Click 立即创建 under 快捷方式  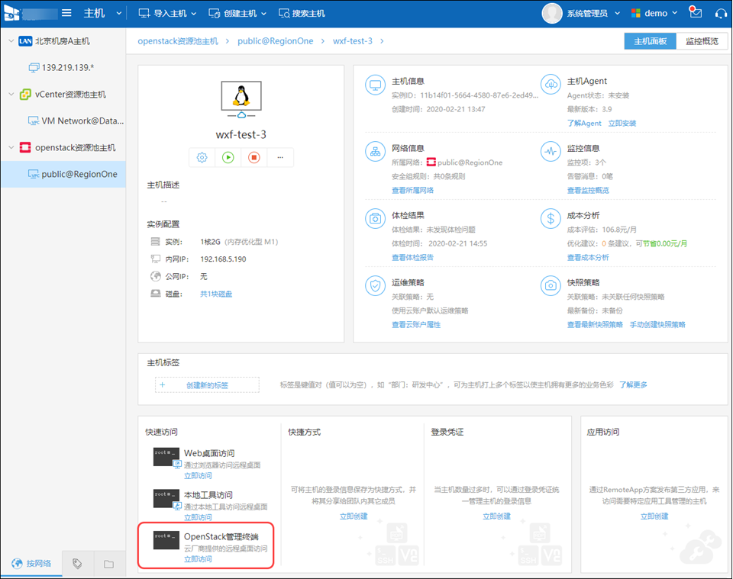click(354, 516)
